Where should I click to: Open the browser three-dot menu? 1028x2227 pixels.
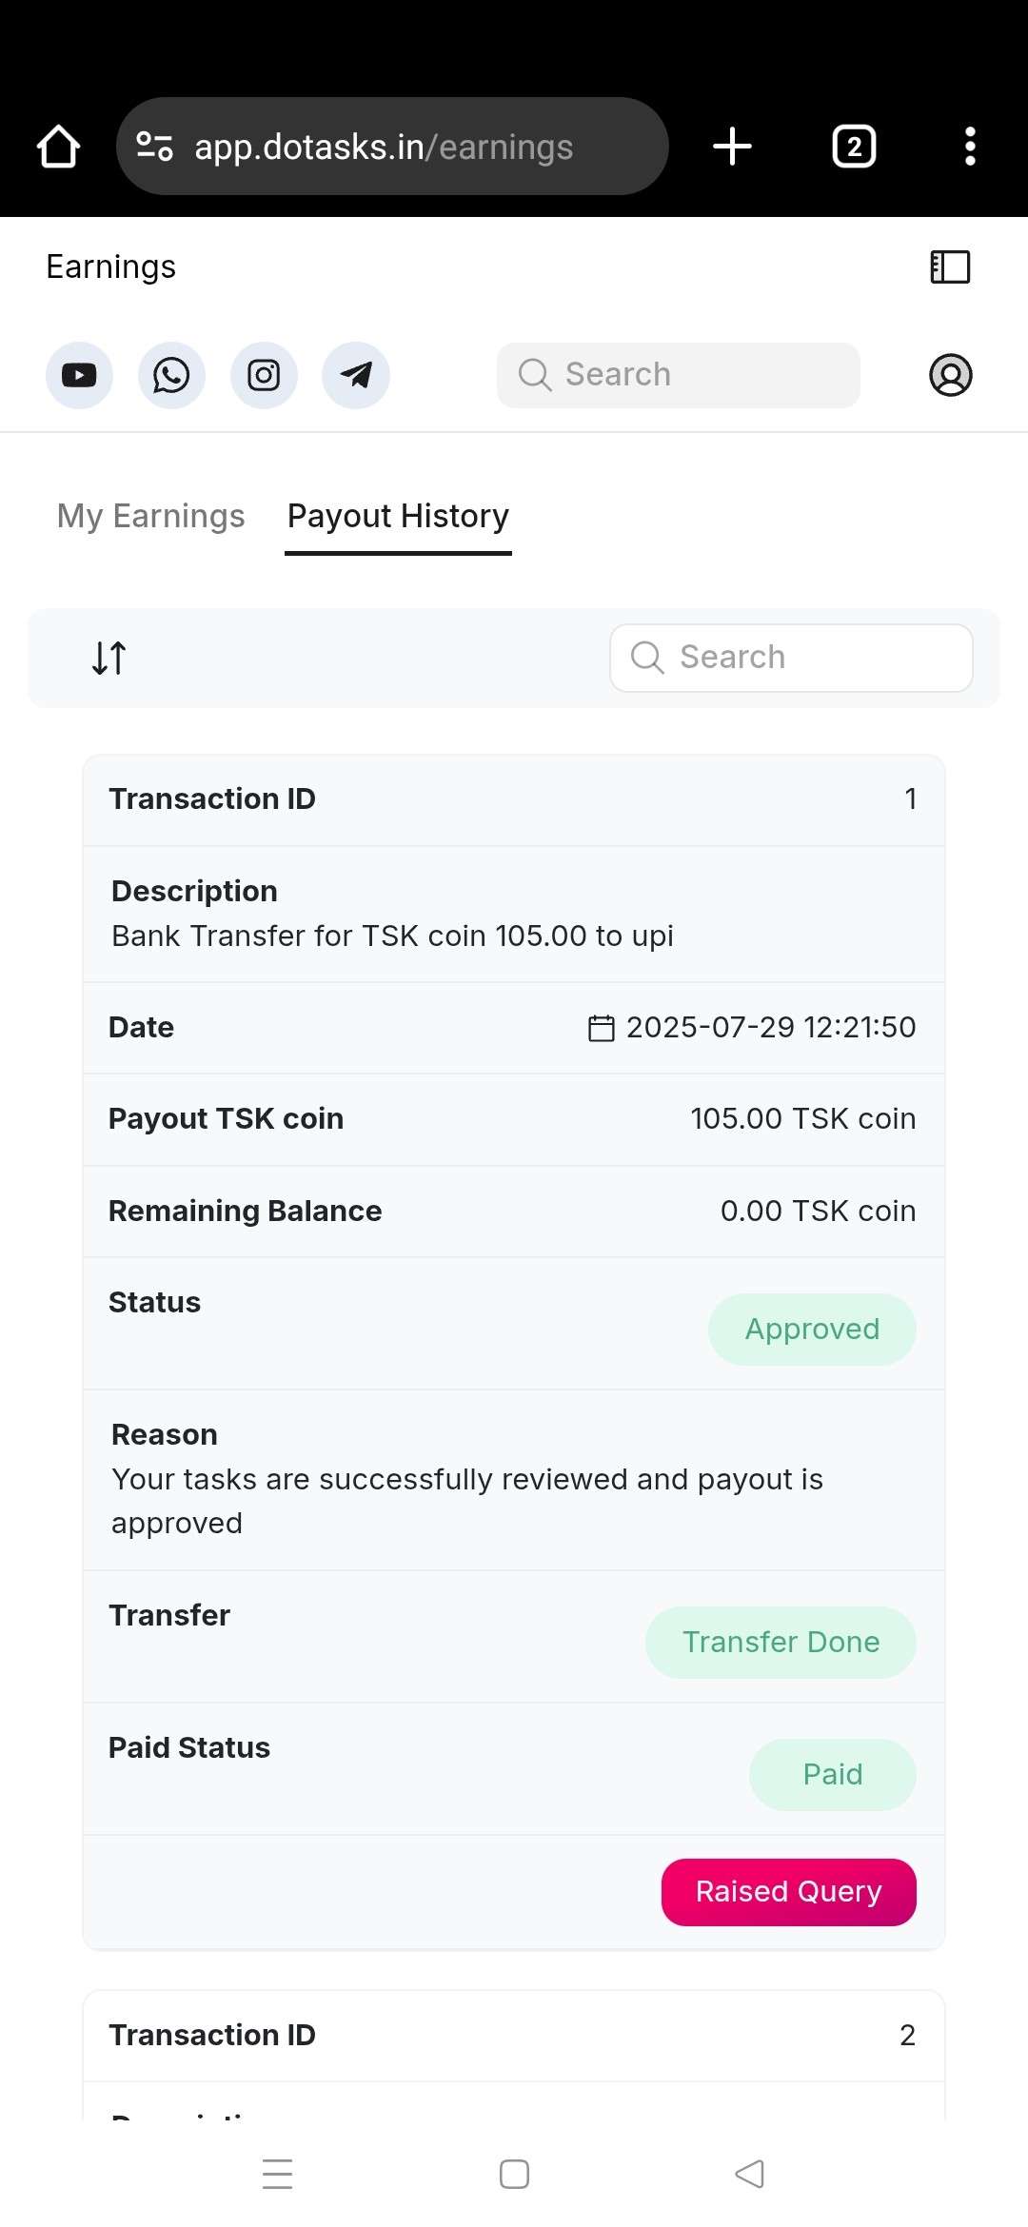coord(970,147)
